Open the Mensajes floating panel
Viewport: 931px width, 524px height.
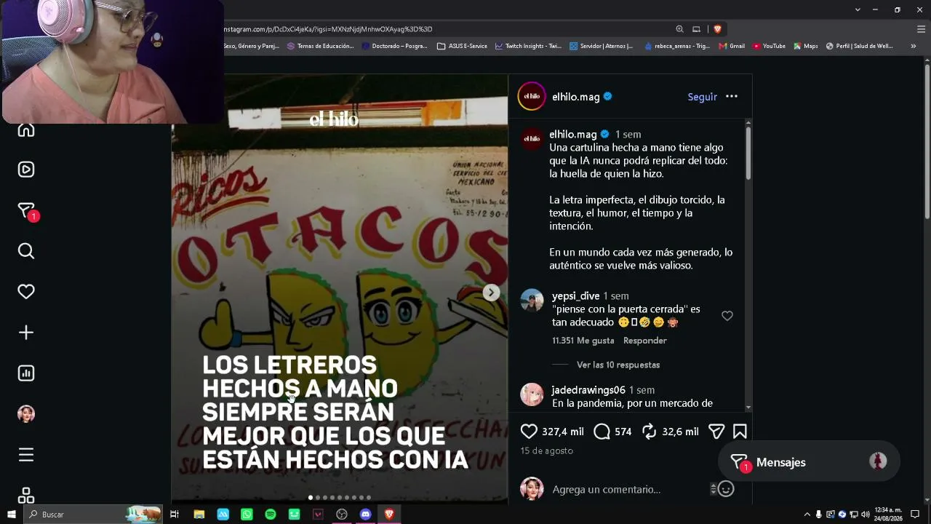click(809, 462)
